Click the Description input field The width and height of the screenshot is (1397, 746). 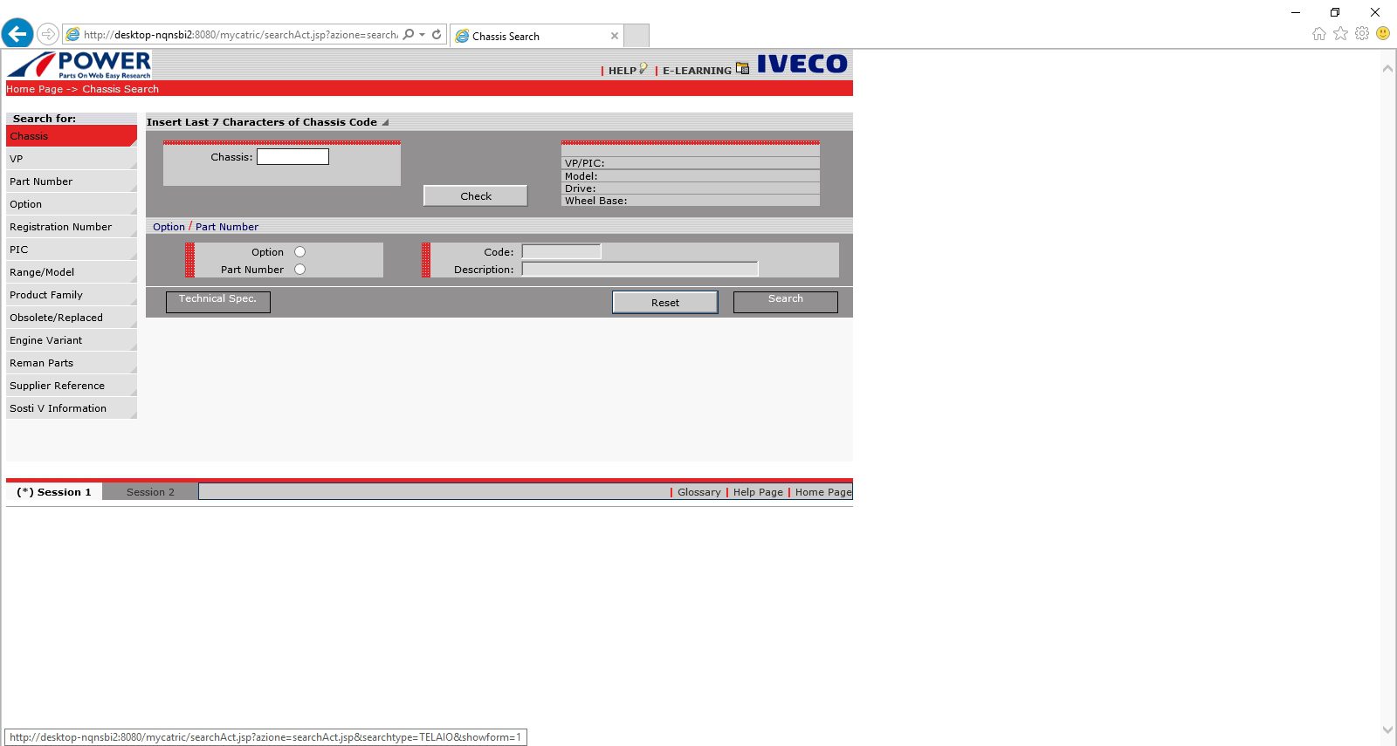(640, 269)
